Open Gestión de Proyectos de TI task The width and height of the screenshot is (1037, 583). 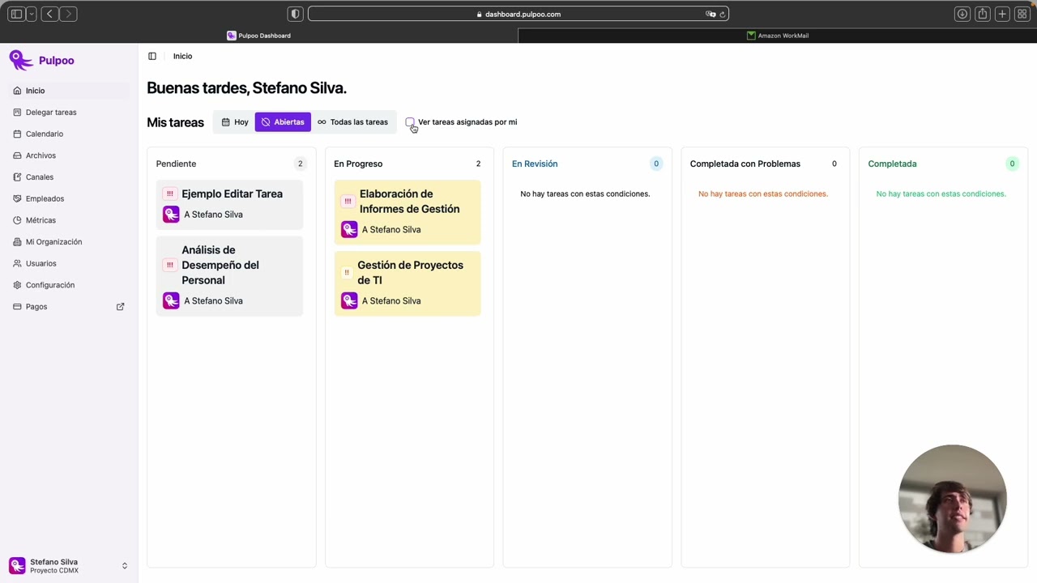click(408, 283)
